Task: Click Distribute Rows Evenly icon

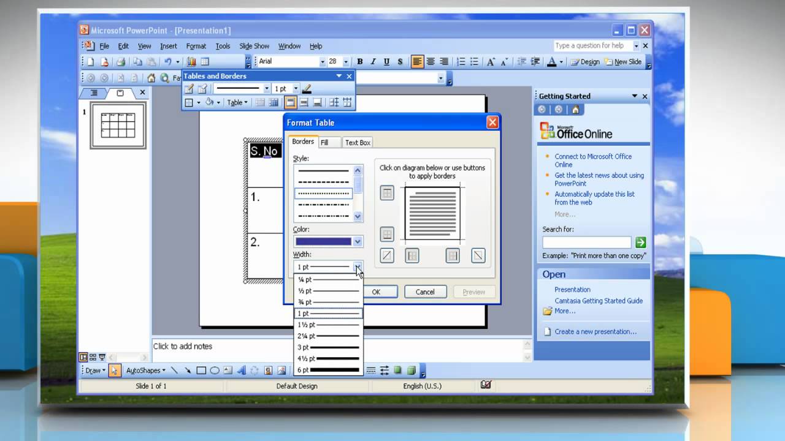Action: tap(334, 103)
